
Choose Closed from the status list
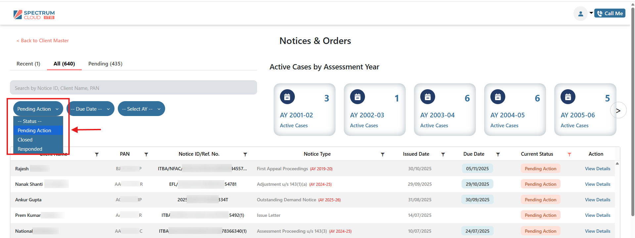point(25,140)
